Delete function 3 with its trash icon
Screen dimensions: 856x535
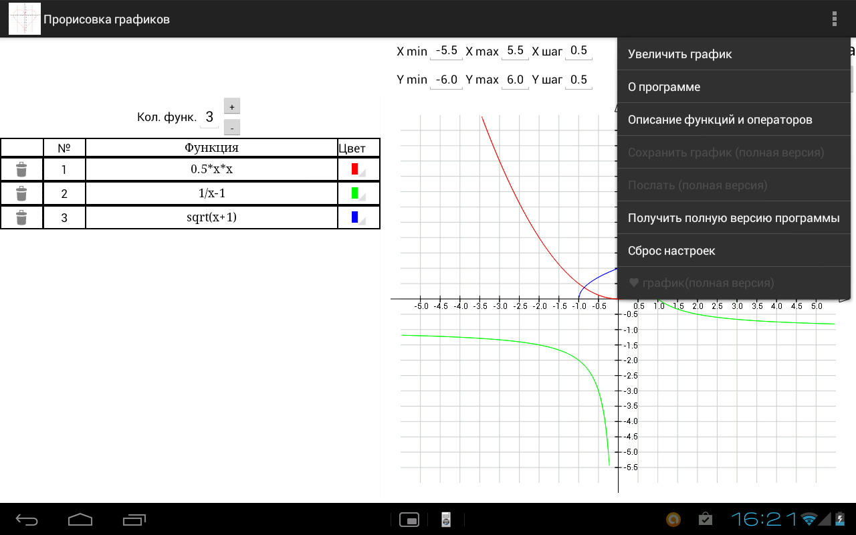pyautogui.click(x=21, y=217)
